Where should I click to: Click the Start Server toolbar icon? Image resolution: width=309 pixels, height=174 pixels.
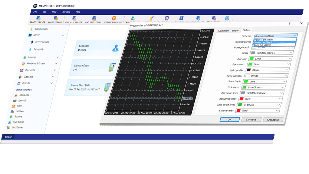[198, 18]
